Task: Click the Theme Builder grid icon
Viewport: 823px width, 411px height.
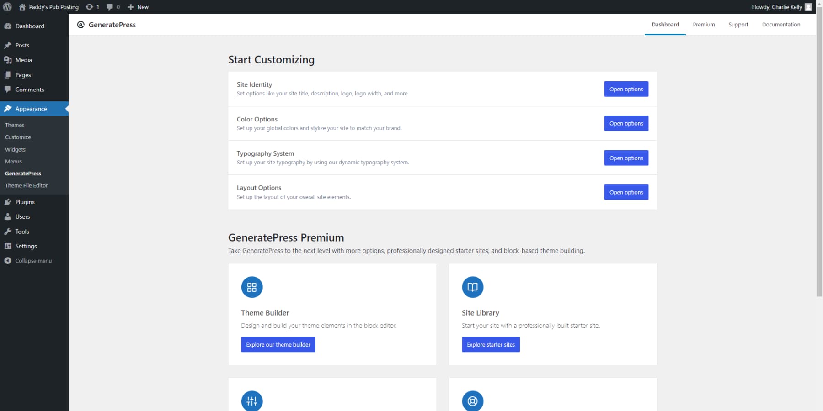Action: coord(251,287)
